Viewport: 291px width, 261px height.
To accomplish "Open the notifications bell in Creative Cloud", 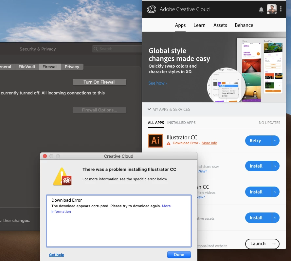I will (261, 10).
